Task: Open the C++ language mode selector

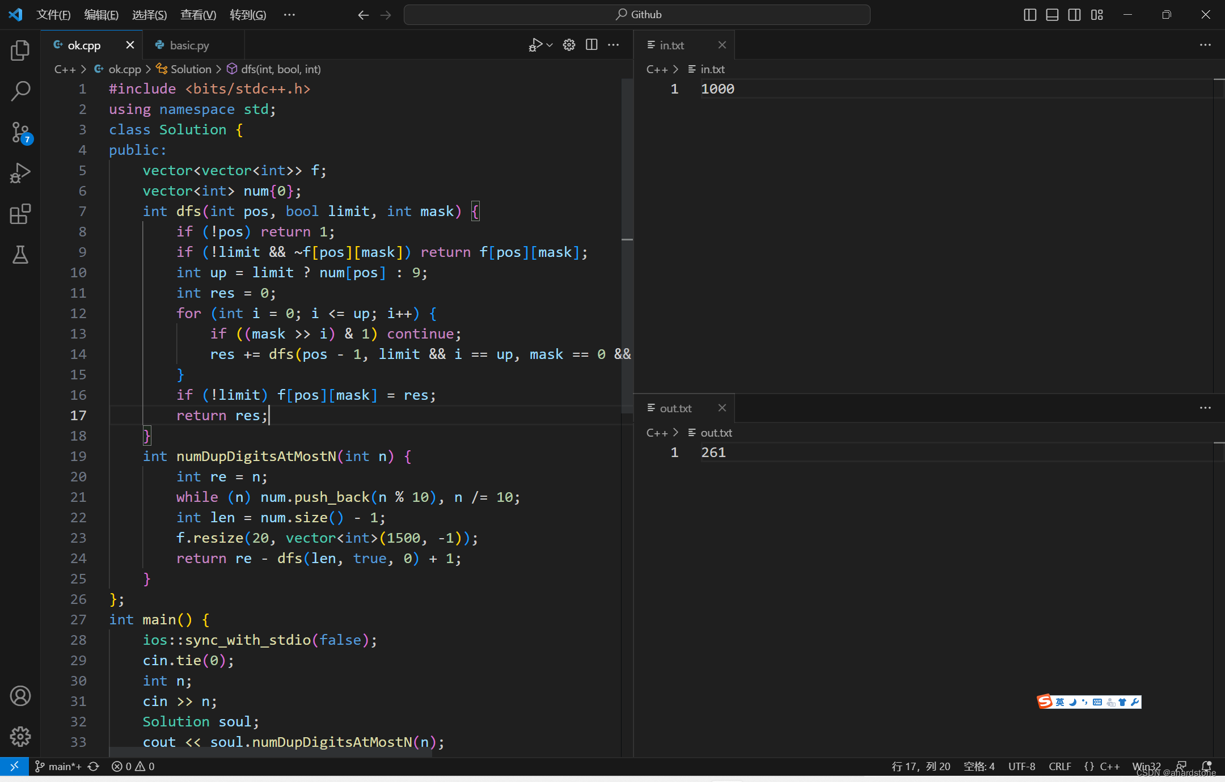Action: (1109, 767)
